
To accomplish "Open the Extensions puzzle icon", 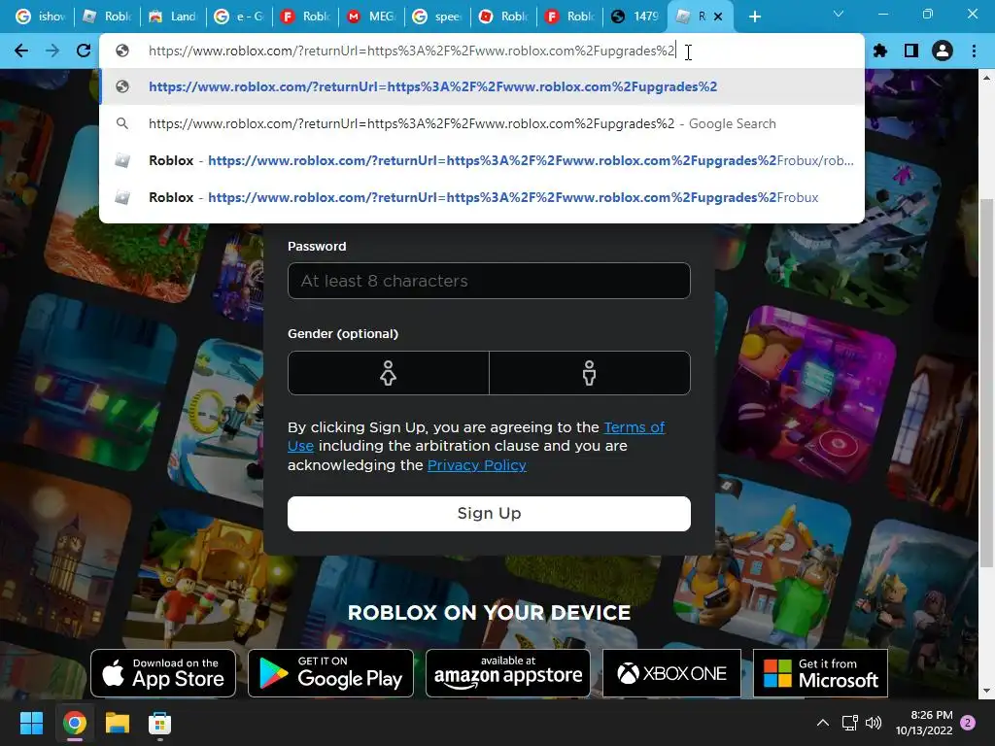I will pos(879,51).
